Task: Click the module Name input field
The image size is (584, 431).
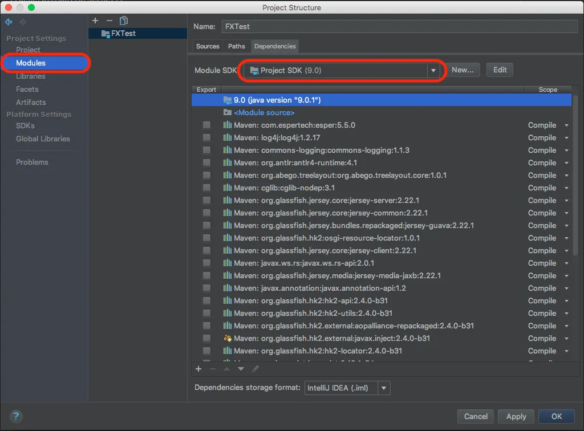Action: point(400,26)
